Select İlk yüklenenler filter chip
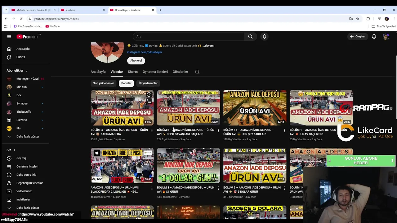The width and height of the screenshot is (397, 223). pyautogui.click(x=148, y=83)
